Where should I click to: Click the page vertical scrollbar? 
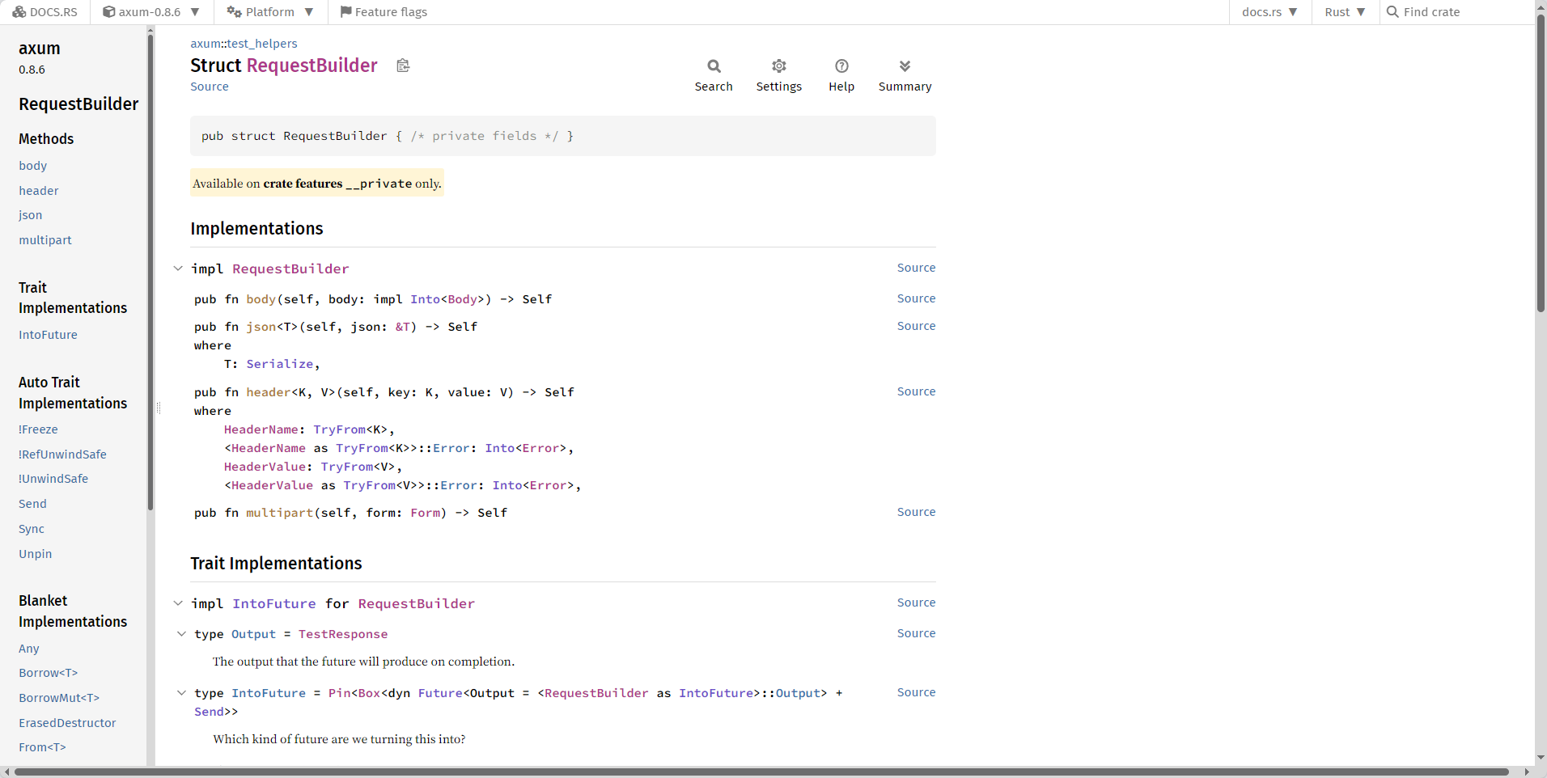point(1541,164)
